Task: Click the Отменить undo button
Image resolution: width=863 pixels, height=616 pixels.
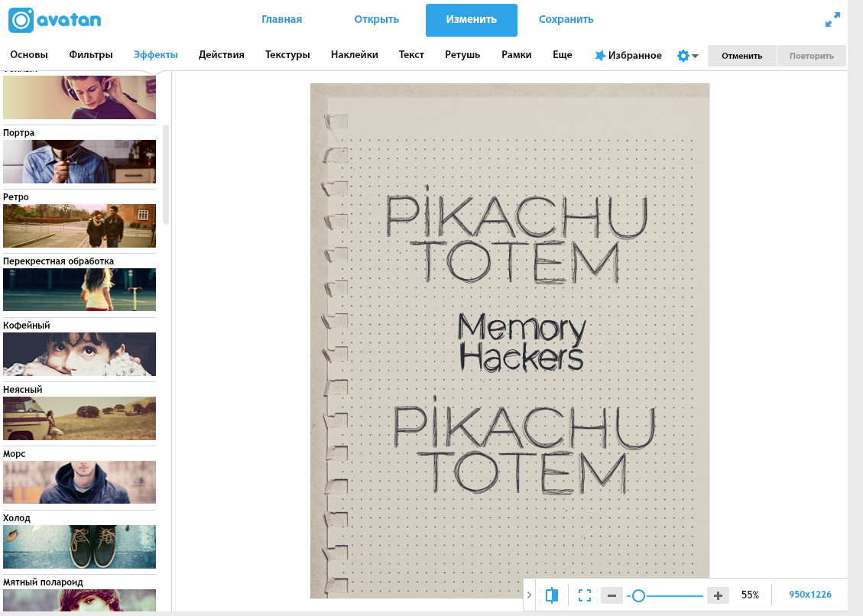Action: [x=742, y=56]
